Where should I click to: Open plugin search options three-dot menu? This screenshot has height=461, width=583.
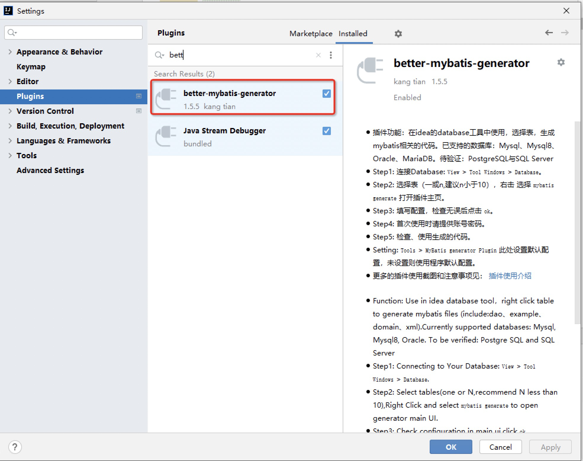331,55
